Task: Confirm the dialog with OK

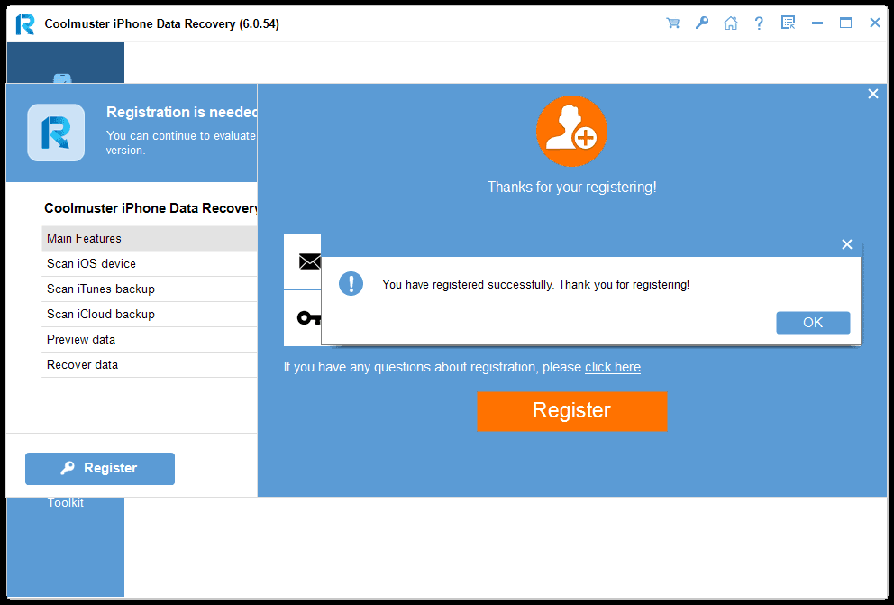Action: point(813,323)
